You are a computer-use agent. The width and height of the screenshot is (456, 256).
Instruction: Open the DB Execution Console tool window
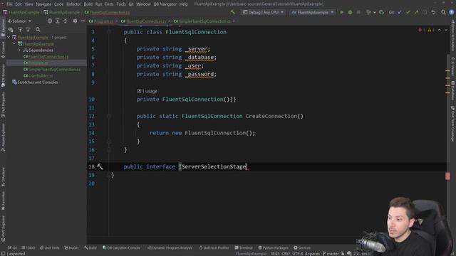point(121,248)
